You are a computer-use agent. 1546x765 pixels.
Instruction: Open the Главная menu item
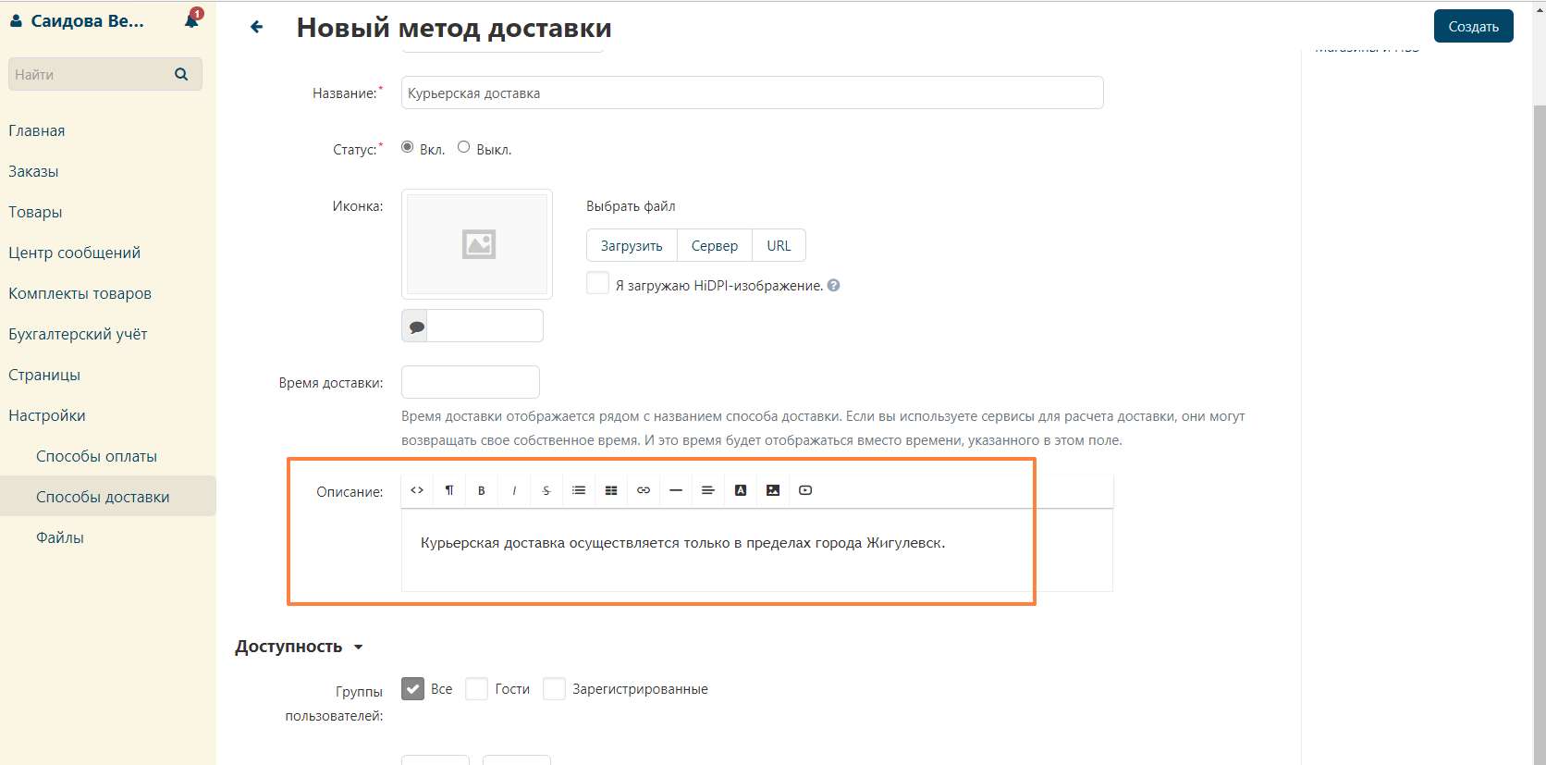[x=37, y=130]
